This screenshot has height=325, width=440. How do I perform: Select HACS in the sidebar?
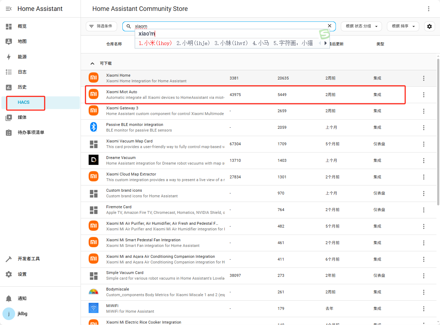click(x=40, y=102)
